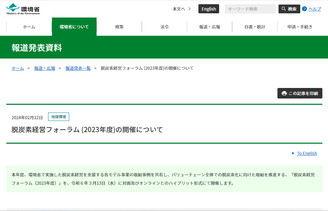The height and width of the screenshot is (211, 328).
Task: Click the キーワード検索 search input field
Action: (250, 8)
